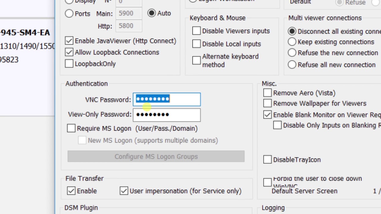Uncheck File Transfer Enable

(71, 191)
